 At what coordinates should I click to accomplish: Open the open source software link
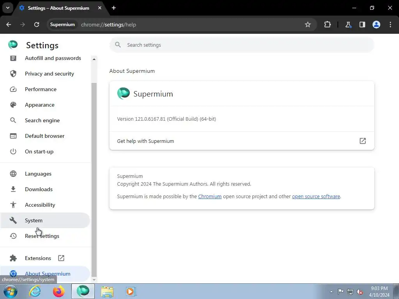pos(316,197)
